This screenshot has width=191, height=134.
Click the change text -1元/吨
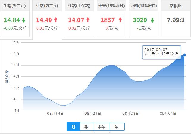pos(144,28)
